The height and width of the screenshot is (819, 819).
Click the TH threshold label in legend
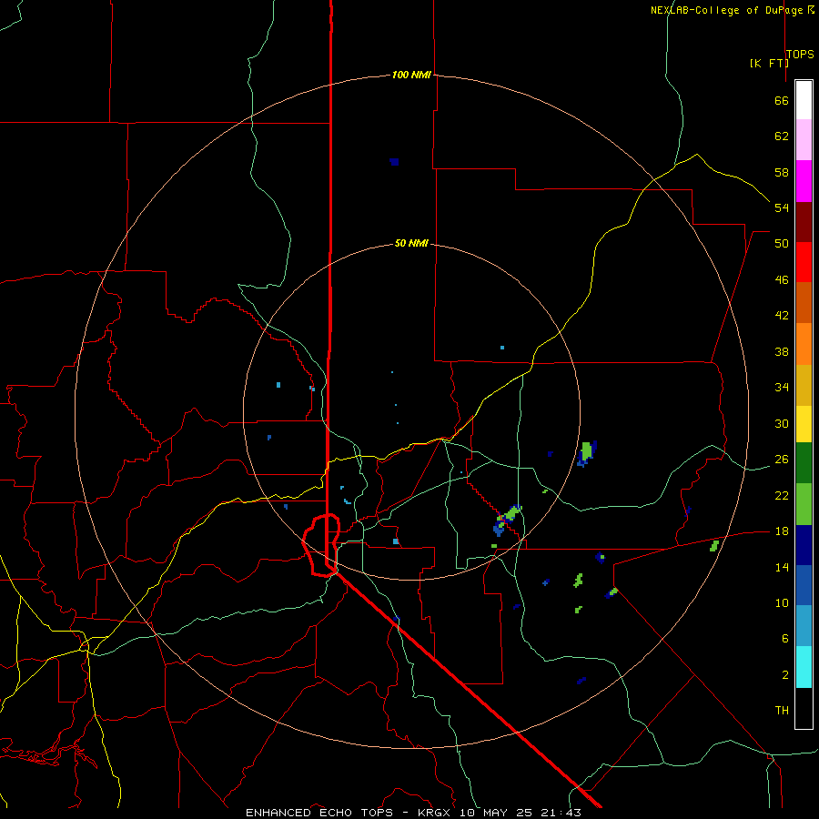(782, 711)
